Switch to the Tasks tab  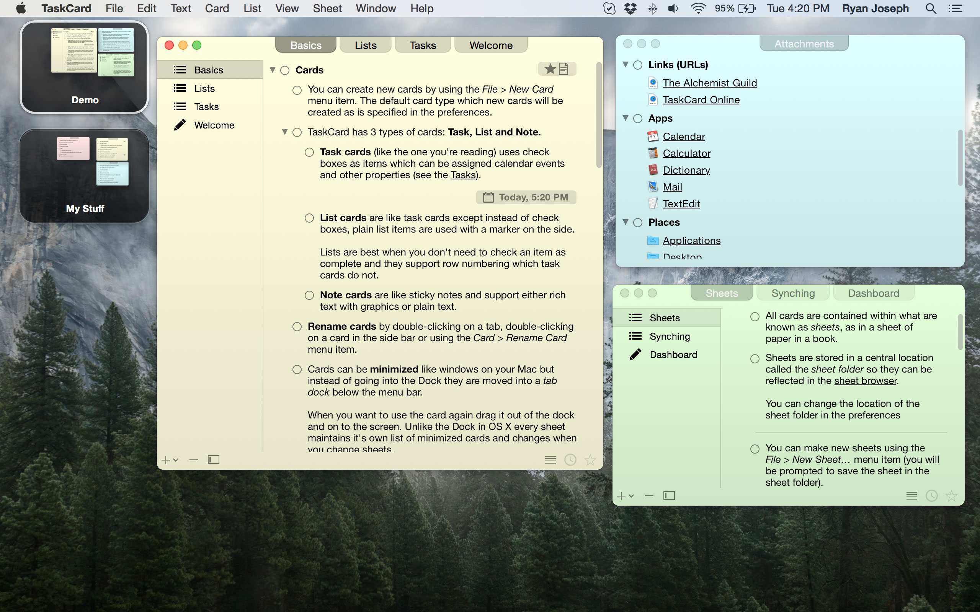(x=423, y=45)
